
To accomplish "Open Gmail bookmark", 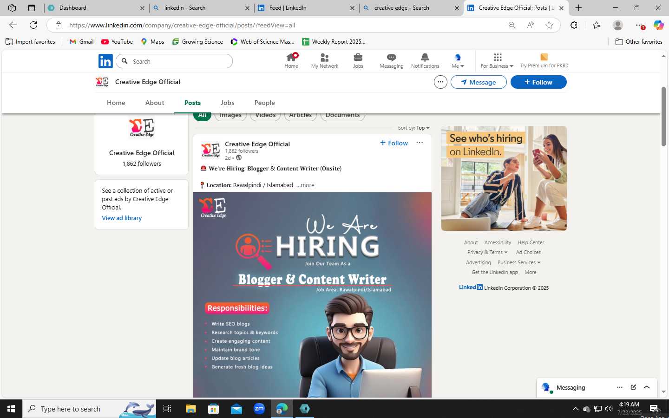I will 81,42.
